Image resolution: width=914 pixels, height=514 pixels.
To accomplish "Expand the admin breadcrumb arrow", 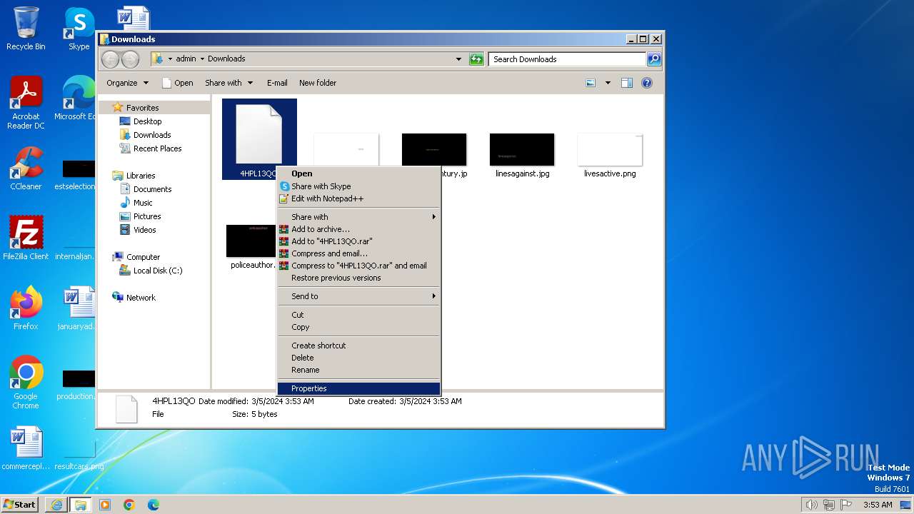I will pyautogui.click(x=202, y=59).
